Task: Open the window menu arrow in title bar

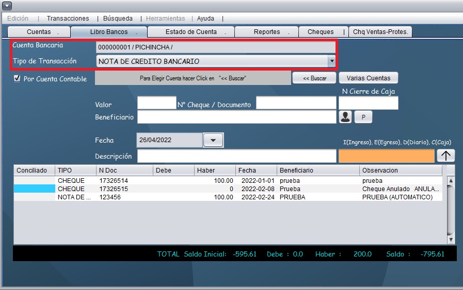Action: [7, 6]
